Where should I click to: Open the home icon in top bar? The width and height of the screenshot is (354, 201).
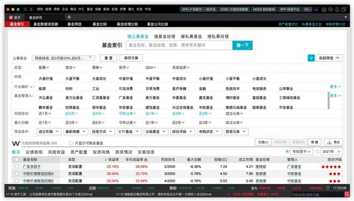click(324, 9)
